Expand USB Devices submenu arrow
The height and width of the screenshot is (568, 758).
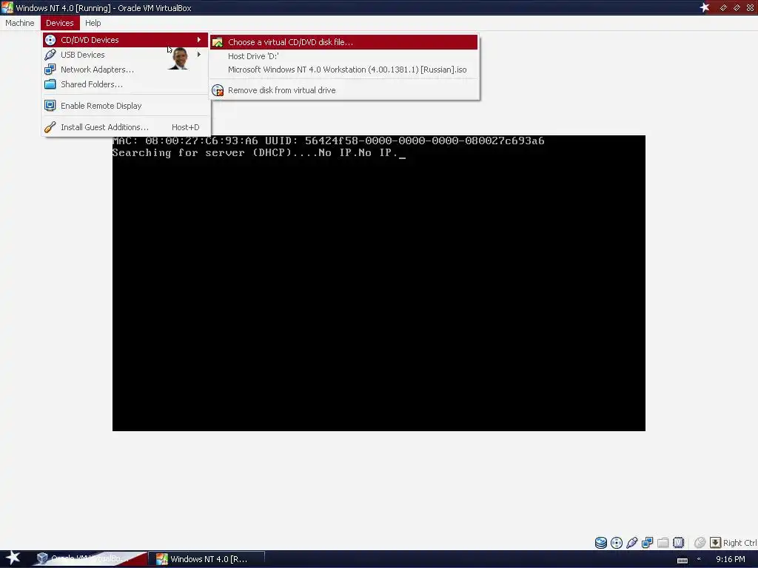pos(198,55)
